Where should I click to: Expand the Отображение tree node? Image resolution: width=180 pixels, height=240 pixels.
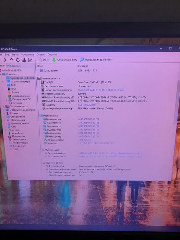point(4,117)
